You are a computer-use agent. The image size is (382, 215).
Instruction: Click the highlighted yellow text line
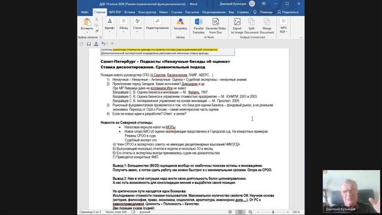click(165, 50)
